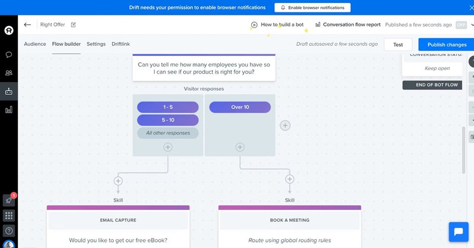Click the Publish changes button
Image resolution: width=474 pixels, height=248 pixels.
[x=447, y=44]
